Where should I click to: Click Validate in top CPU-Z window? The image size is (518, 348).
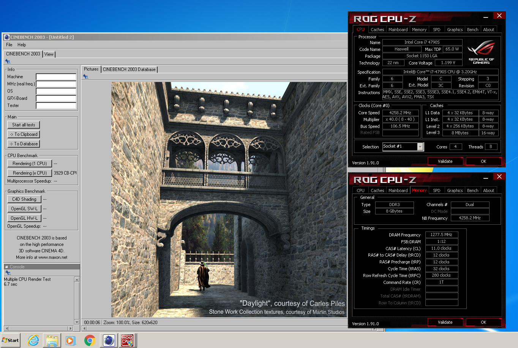pyautogui.click(x=445, y=161)
